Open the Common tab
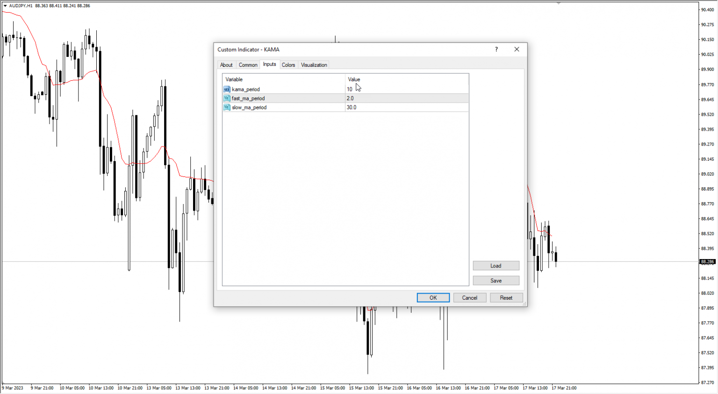Image resolution: width=718 pixels, height=394 pixels. point(248,65)
